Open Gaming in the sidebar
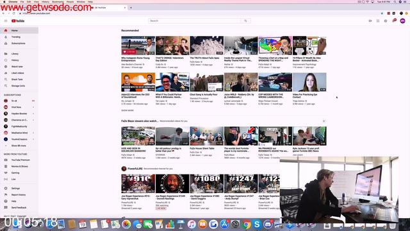410x231 pixels. [19, 173]
